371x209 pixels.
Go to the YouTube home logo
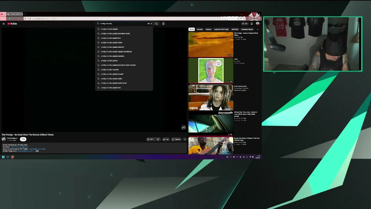(12, 24)
